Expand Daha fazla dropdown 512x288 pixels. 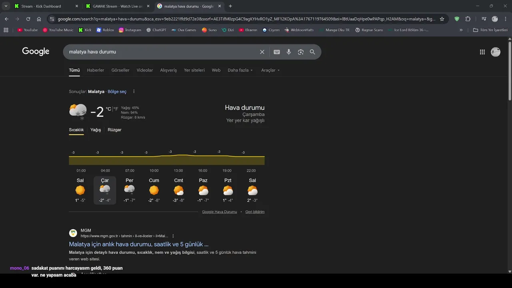240,70
